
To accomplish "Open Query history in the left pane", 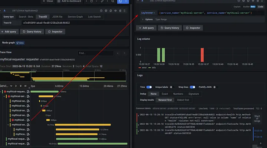I will [32, 31].
